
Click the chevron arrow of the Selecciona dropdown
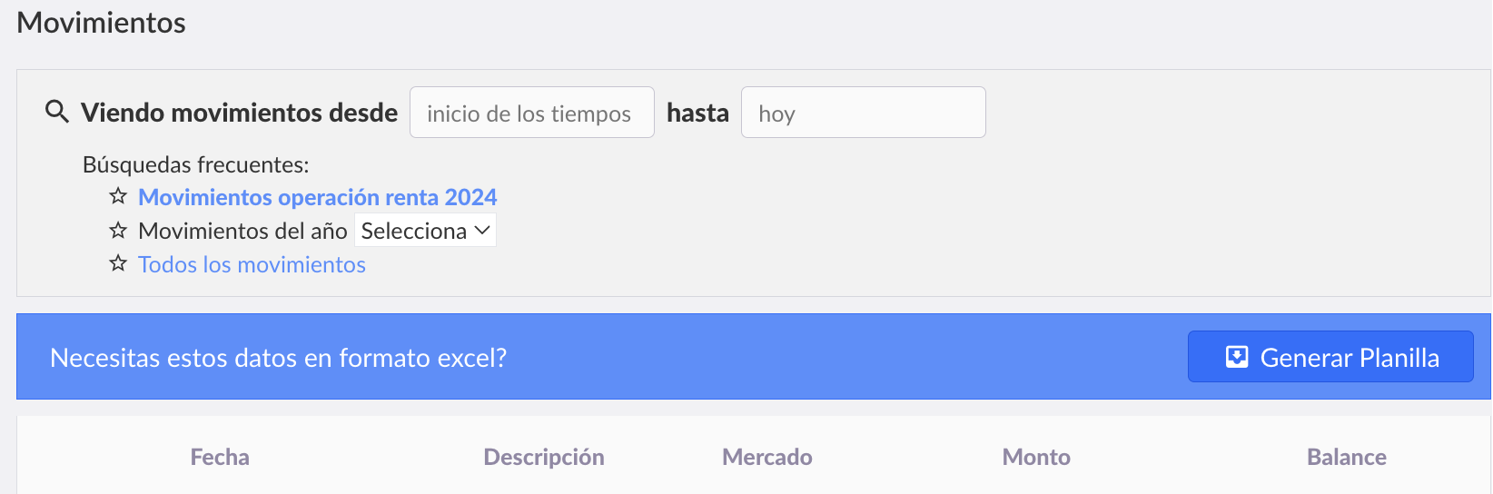point(482,231)
